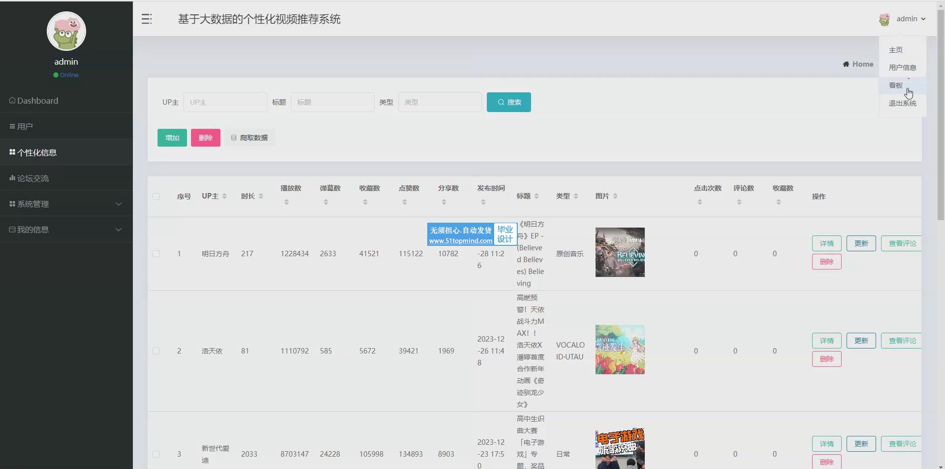The width and height of the screenshot is (945, 469).
Task: Sort by the 点赞数 column arrows
Action: coord(405,202)
